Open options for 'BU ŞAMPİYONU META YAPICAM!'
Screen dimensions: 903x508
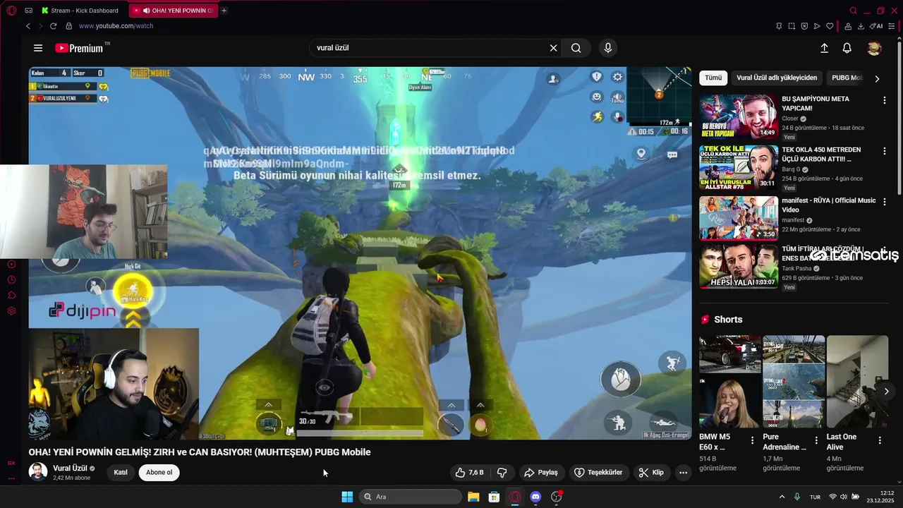[x=885, y=100]
